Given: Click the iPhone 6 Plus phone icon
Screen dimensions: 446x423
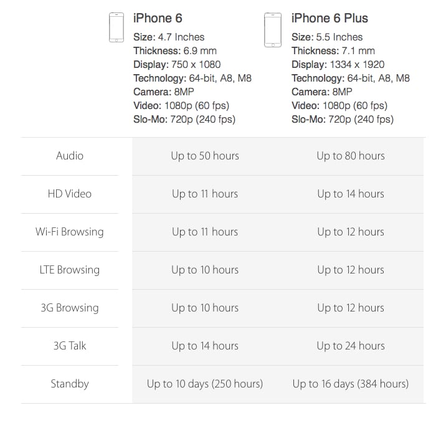Looking at the screenshot, I should pyautogui.click(x=272, y=28).
